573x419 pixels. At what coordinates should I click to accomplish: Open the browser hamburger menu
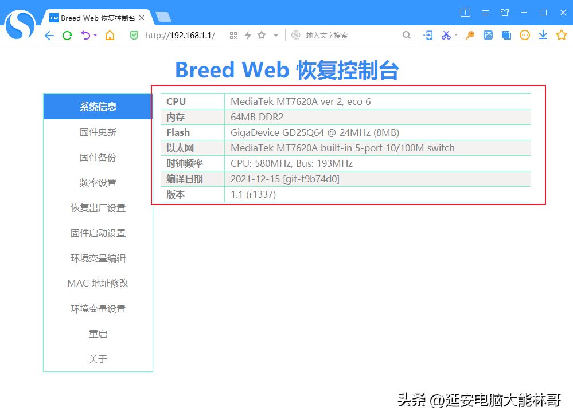coord(485,13)
